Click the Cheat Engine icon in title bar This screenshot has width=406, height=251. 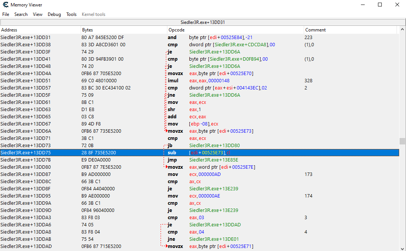[5, 5]
